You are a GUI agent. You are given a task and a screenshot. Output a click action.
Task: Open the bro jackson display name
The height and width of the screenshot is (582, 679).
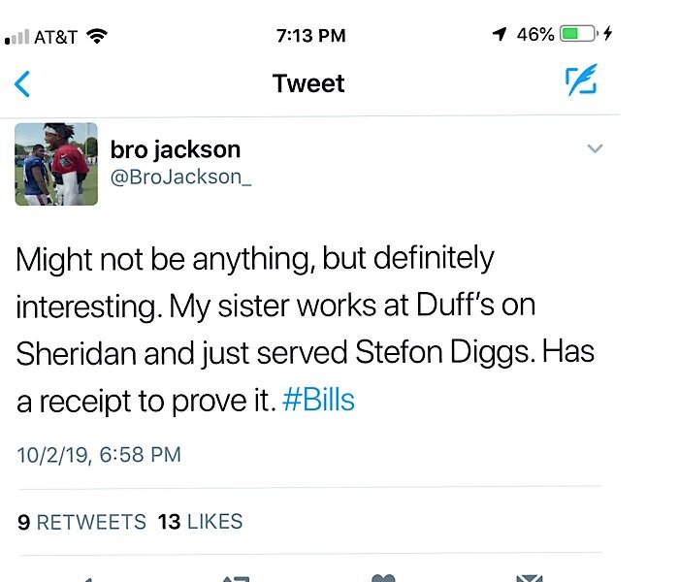pyautogui.click(x=176, y=149)
